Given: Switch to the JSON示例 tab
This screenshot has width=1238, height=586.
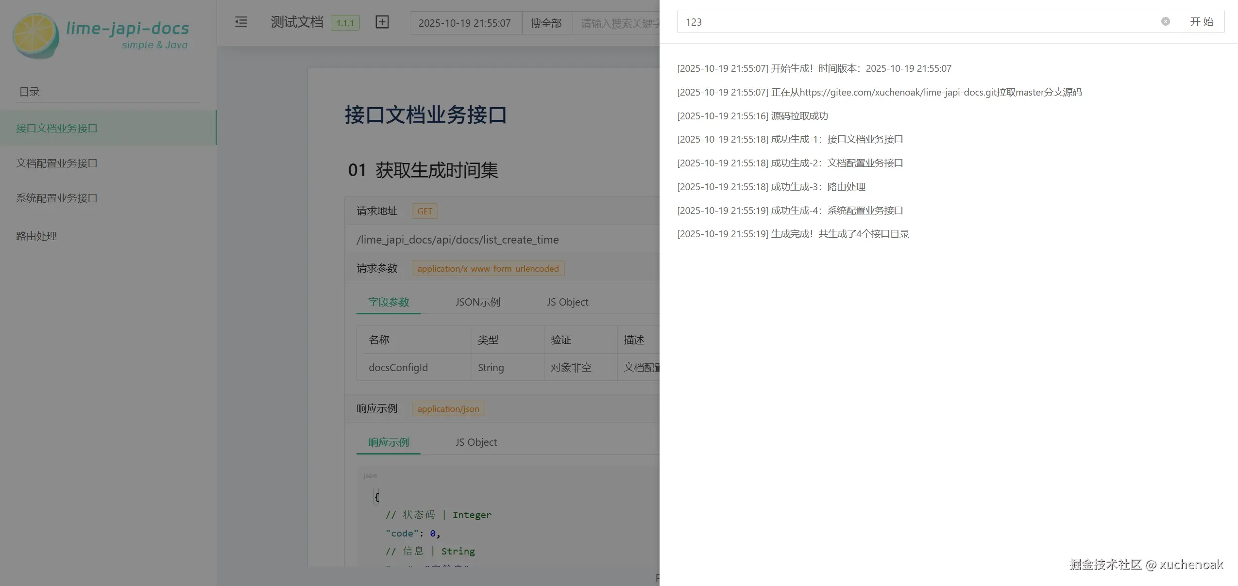Looking at the screenshot, I should pyautogui.click(x=477, y=302).
